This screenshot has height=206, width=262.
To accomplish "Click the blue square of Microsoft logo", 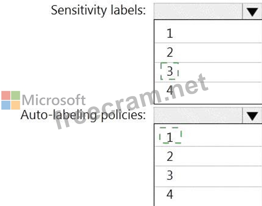I will coord(6,105).
